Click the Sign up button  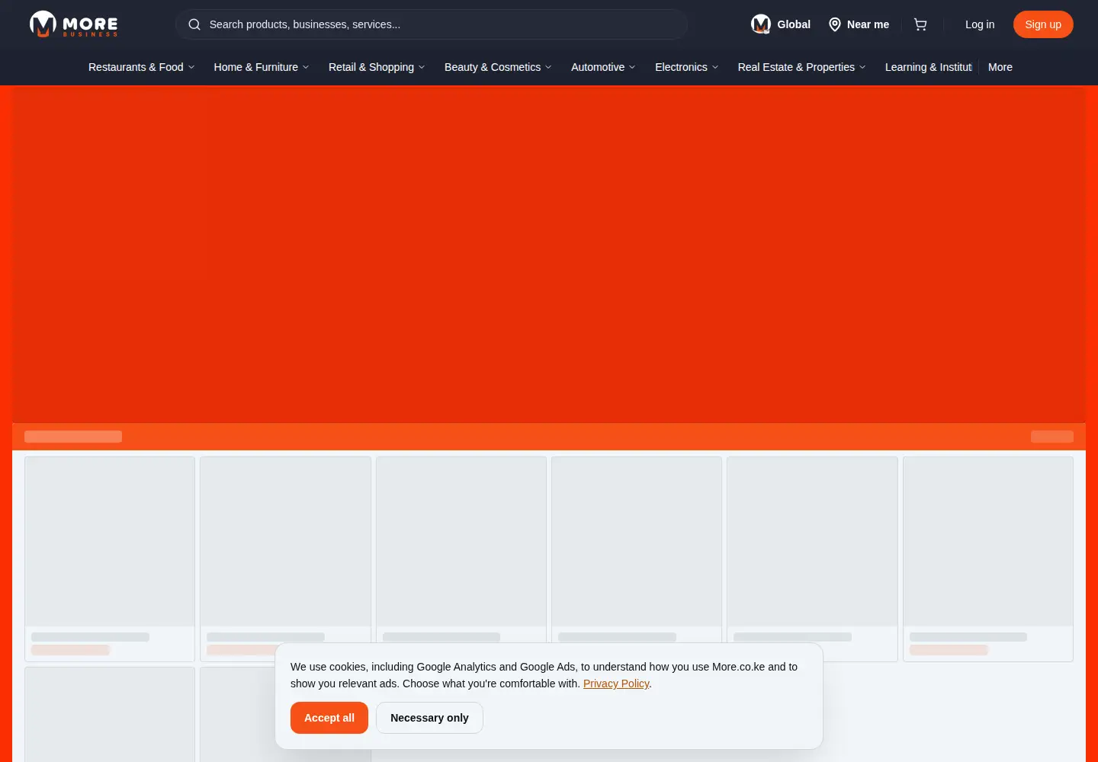coord(1043,24)
